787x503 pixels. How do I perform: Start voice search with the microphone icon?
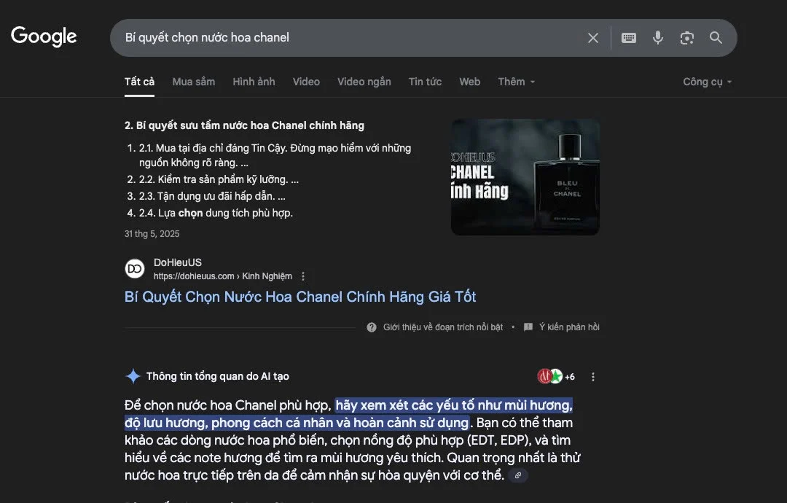click(x=657, y=38)
